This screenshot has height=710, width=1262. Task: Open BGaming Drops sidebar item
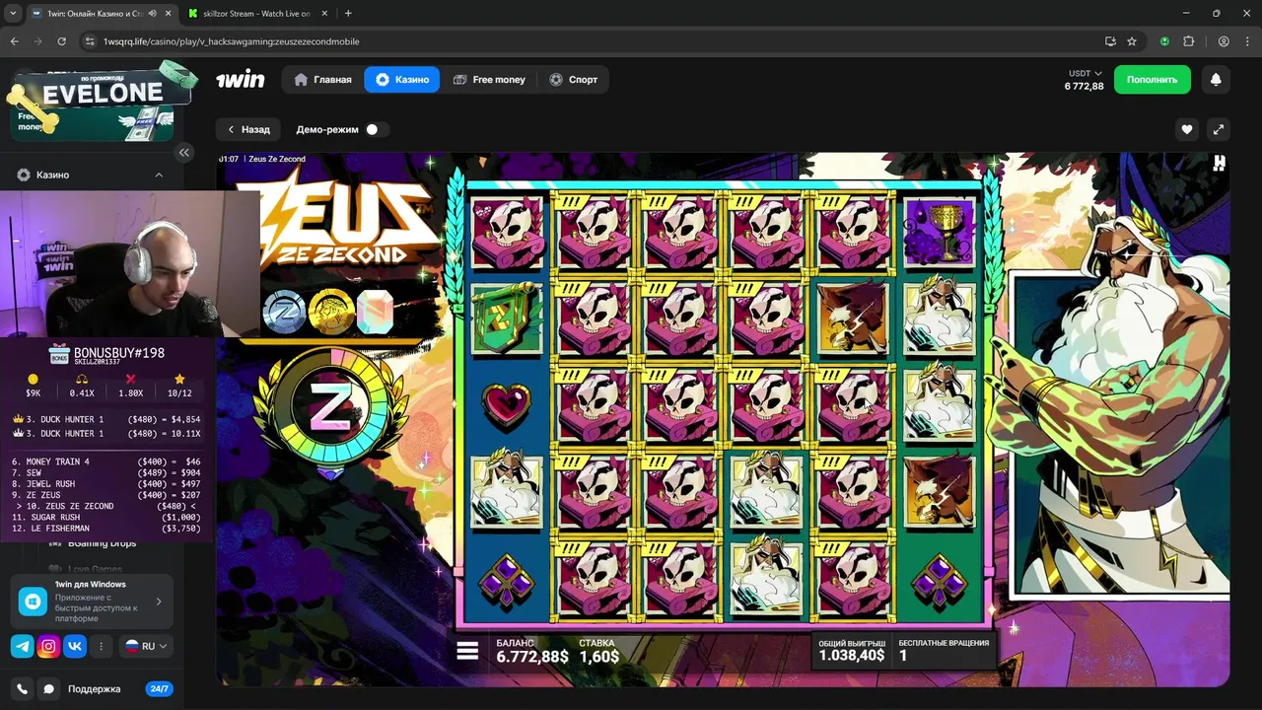[x=102, y=543]
